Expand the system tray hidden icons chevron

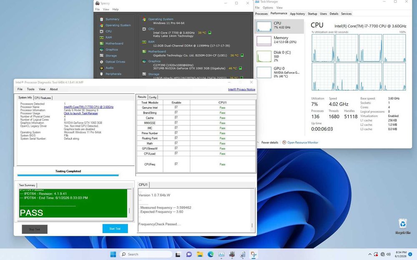(369, 255)
